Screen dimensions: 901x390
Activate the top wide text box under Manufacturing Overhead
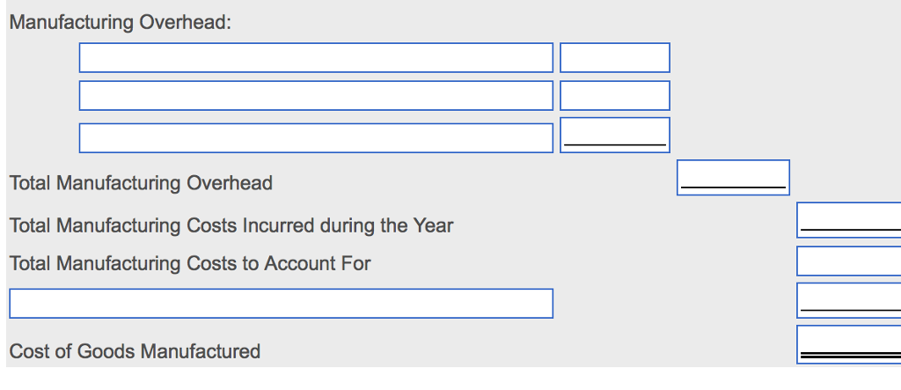pyautogui.click(x=316, y=58)
